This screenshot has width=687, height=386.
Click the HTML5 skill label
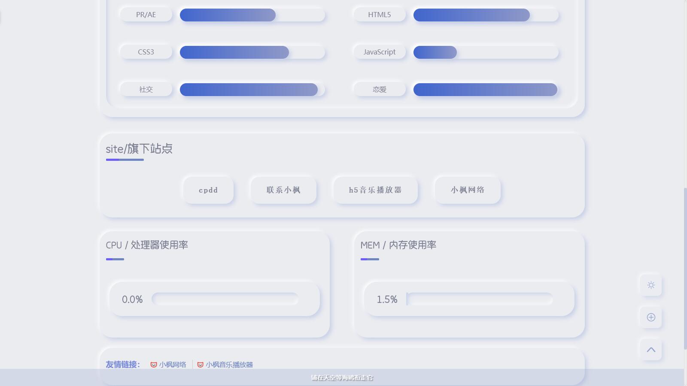coord(380,15)
